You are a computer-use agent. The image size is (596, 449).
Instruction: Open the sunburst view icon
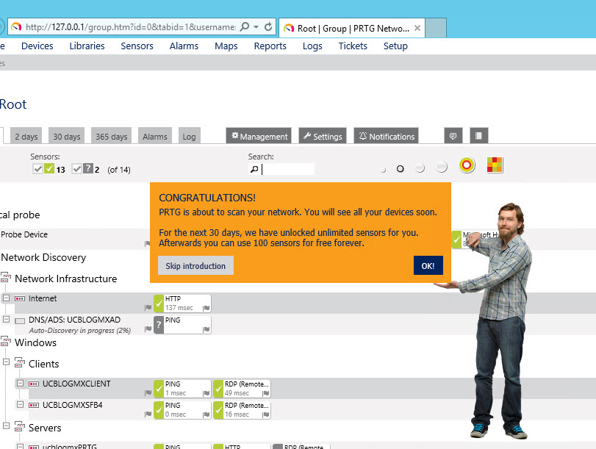coord(467,165)
